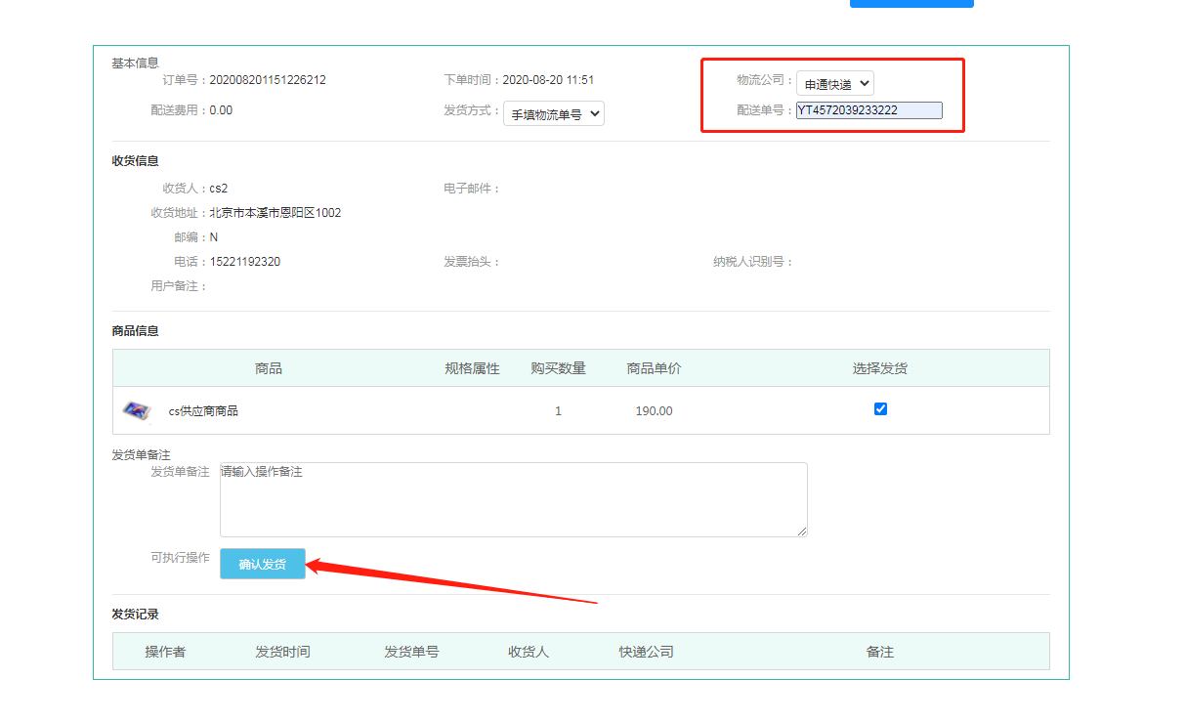The height and width of the screenshot is (722, 1186).
Task: Toggle the 选择发货 checkbox for cs供应商商品
Action: pyautogui.click(x=880, y=409)
